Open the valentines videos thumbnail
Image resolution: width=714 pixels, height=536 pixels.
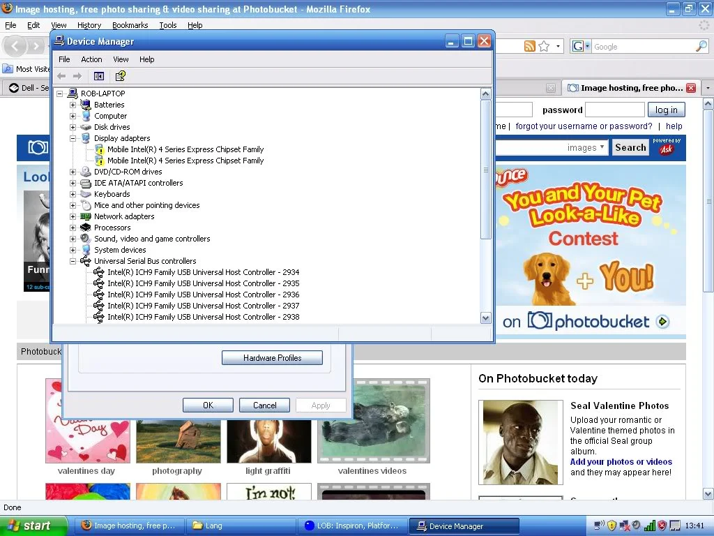tap(374, 421)
